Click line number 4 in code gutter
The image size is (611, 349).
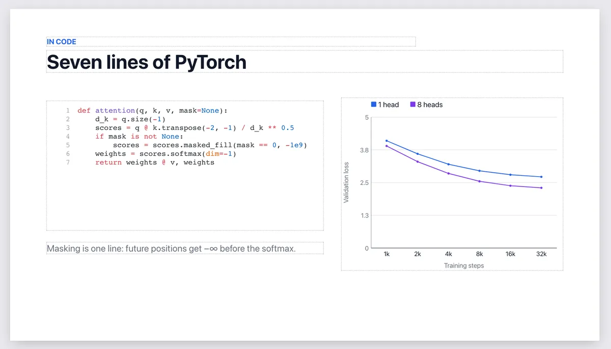pyautogui.click(x=67, y=136)
